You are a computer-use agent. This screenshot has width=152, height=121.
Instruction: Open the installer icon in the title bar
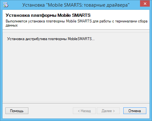[x=6, y=5]
